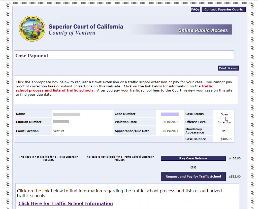
Task: Click the Superior Court of California title
Action: point(86,27)
